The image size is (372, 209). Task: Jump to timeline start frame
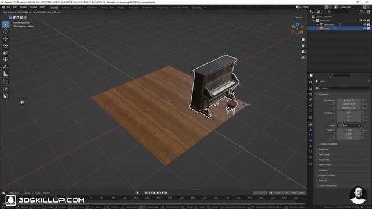[146, 193]
